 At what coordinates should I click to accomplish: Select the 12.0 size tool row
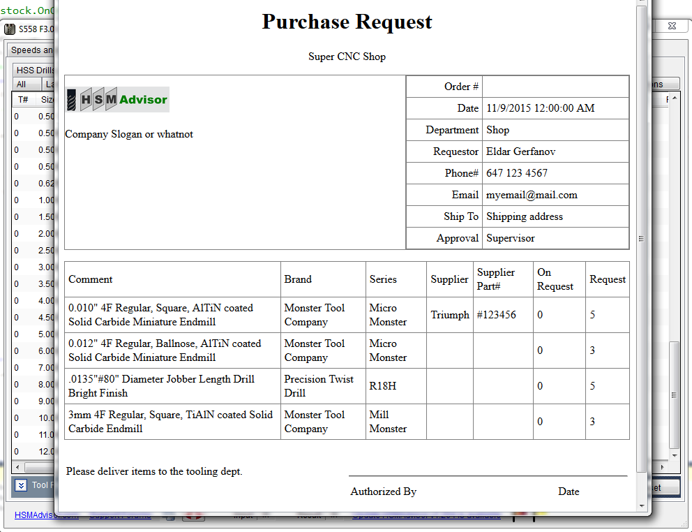pyautogui.click(x=34, y=452)
